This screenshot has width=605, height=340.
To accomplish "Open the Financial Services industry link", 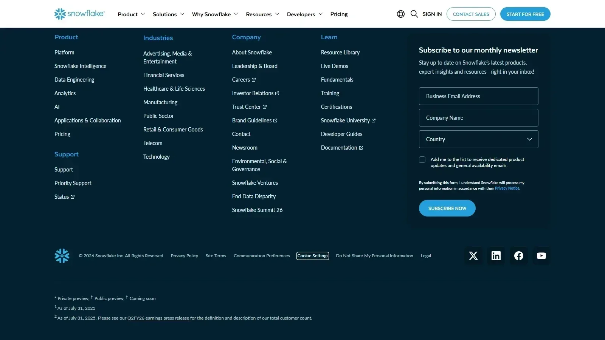I will (164, 75).
